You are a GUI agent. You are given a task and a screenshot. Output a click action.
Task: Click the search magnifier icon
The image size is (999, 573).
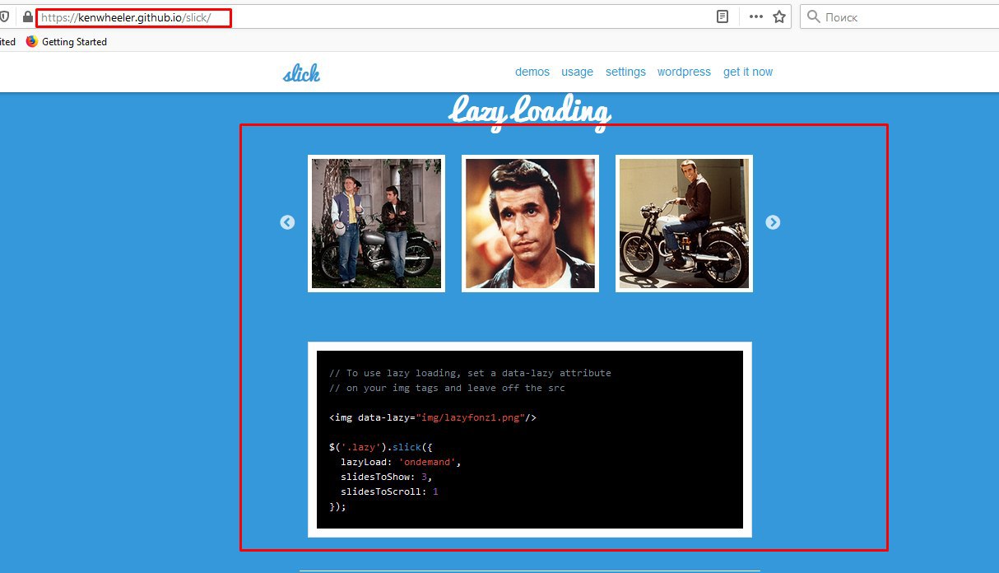point(814,16)
